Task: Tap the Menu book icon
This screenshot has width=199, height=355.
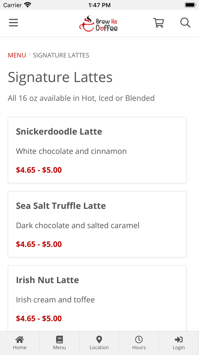Action: (x=59, y=339)
